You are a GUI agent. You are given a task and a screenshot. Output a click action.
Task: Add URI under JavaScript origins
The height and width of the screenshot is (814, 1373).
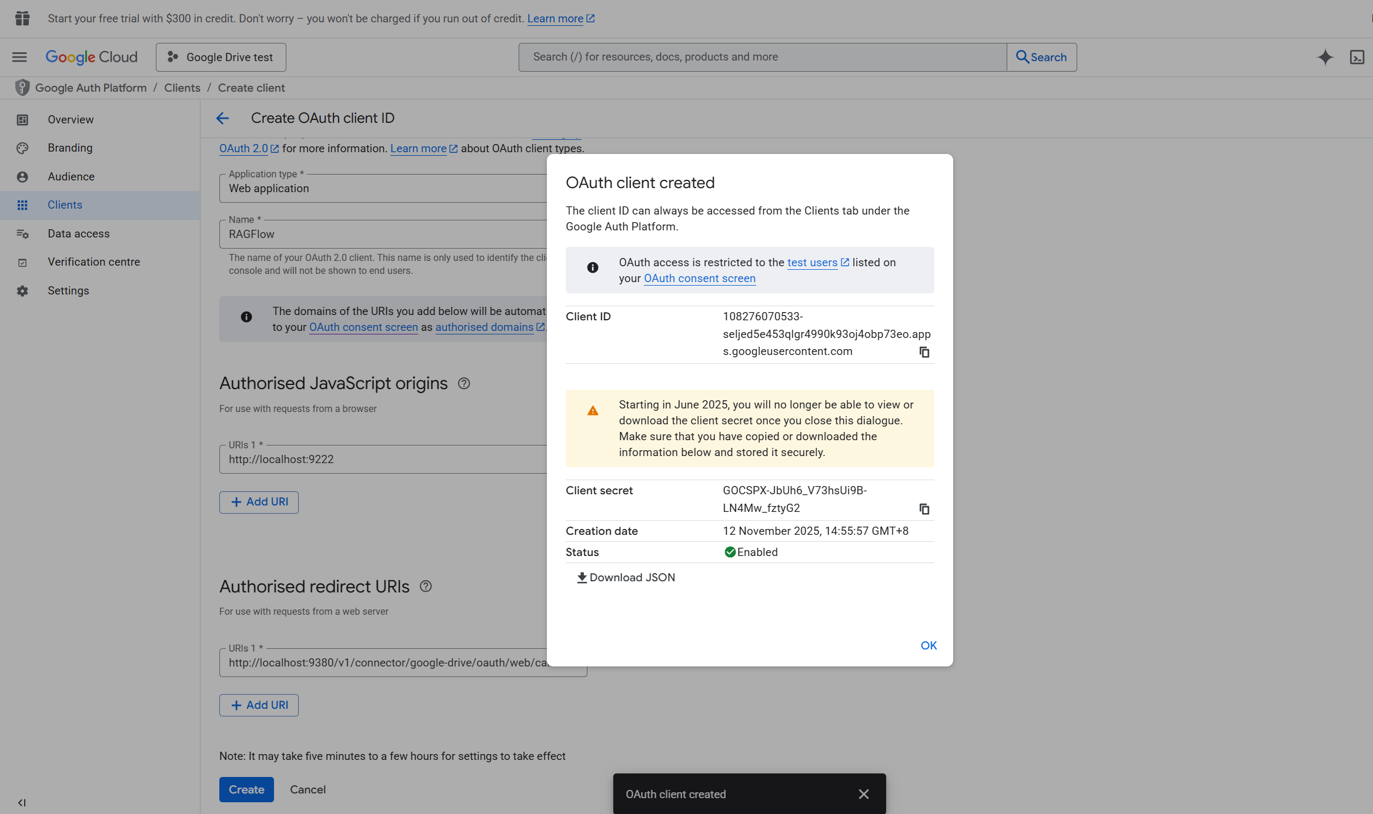click(259, 502)
